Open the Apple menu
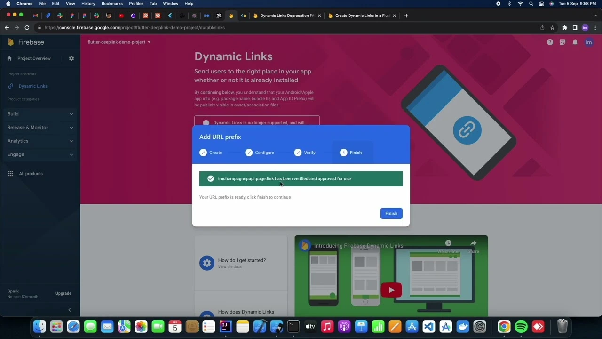 coord(8,4)
